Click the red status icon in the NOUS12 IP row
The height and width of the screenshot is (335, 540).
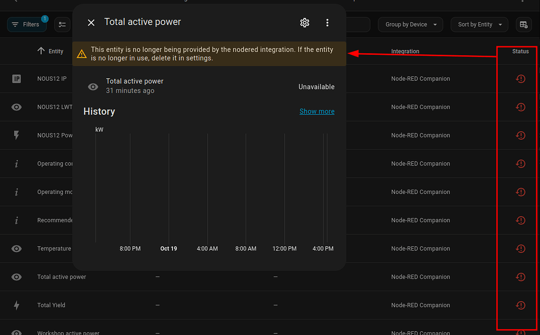(520, 78)
